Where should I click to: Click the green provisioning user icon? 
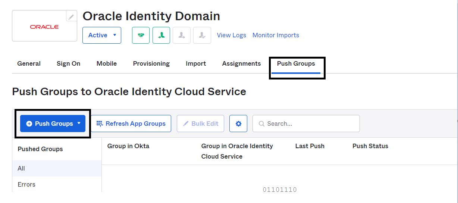(x=161, y=35)
